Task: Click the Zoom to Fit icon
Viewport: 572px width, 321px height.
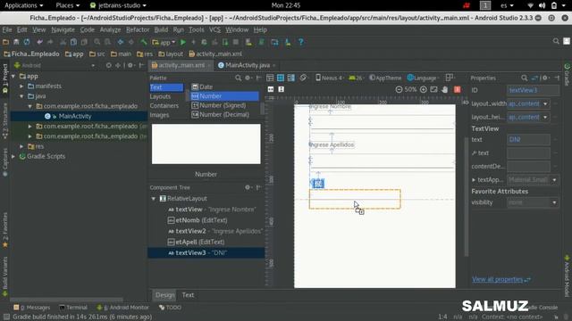Action: (x=433, y=89)
